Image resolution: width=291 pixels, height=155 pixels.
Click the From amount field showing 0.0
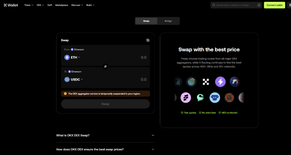pyautogui.click(x=144, y=57)
